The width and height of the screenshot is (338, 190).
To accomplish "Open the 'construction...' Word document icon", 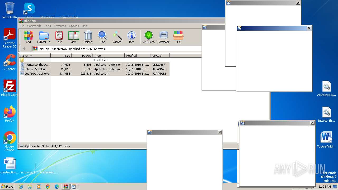I will pos(10,166).
